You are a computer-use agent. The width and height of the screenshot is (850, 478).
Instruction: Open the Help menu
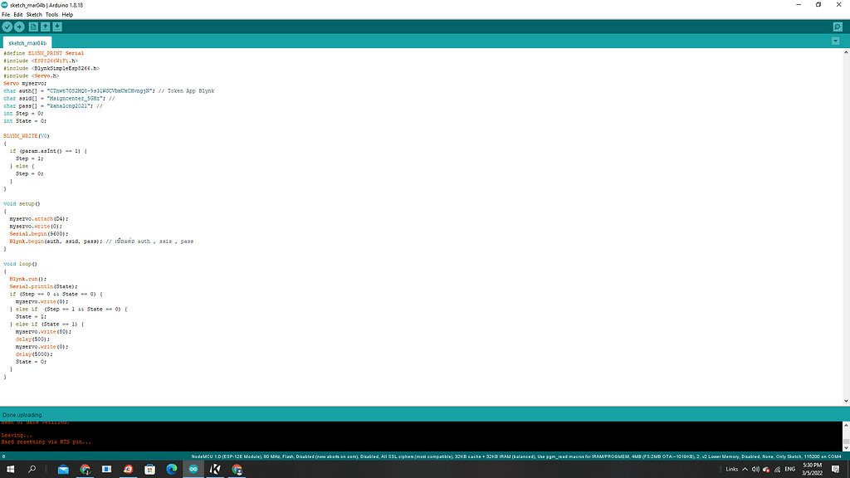pos(68,15)
